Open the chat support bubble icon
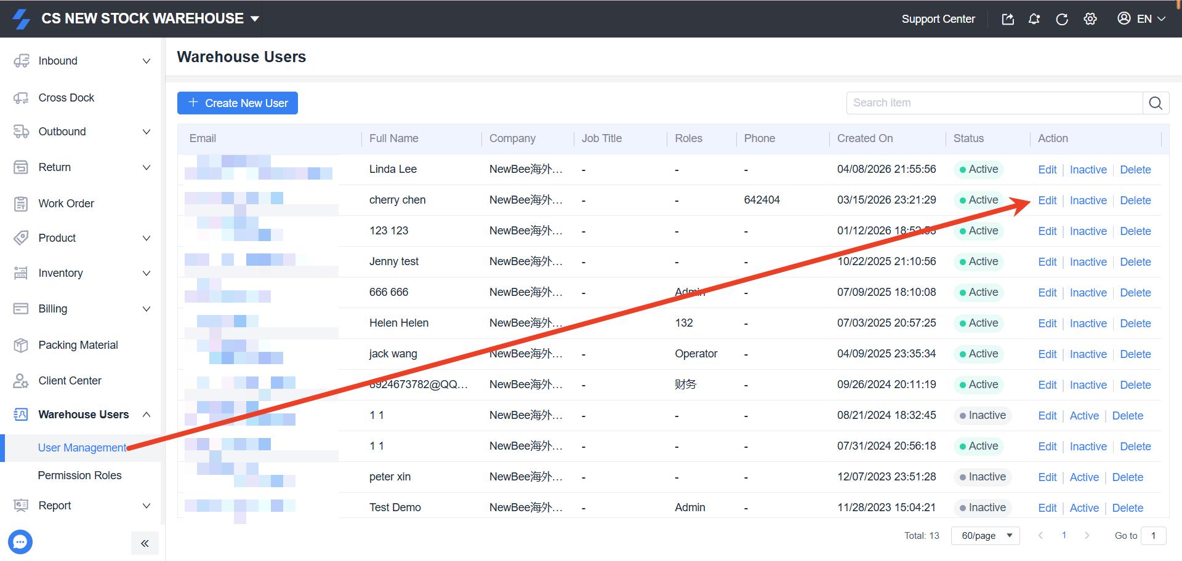 [20, 542]
